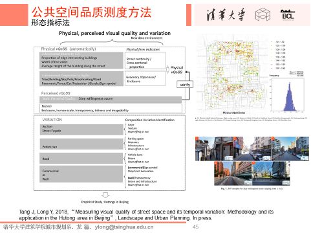Image resolution: width=311 pixels, height=233 pixels.
Task: Click the slide title 公共空间品质测度方法
Action: tap(91, 12)
